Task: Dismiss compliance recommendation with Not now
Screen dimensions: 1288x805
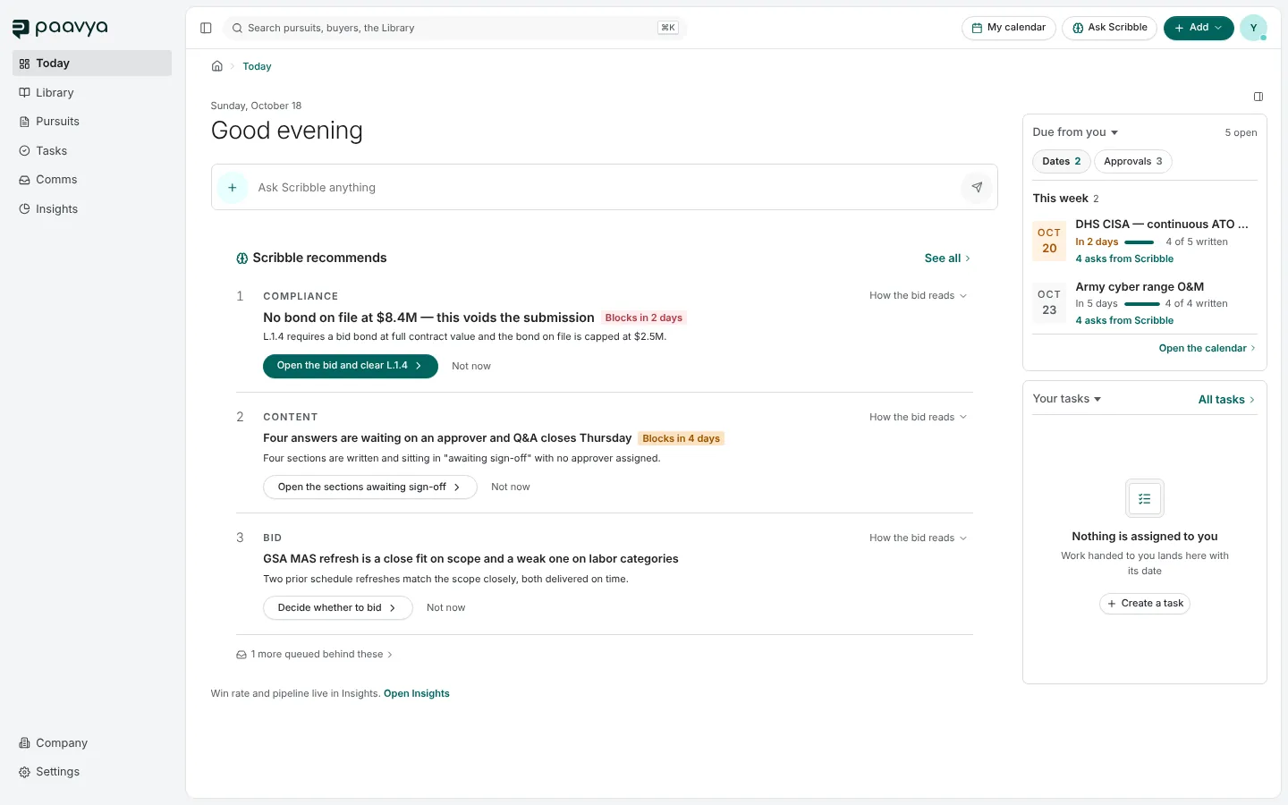Action: tap(471, 367)
